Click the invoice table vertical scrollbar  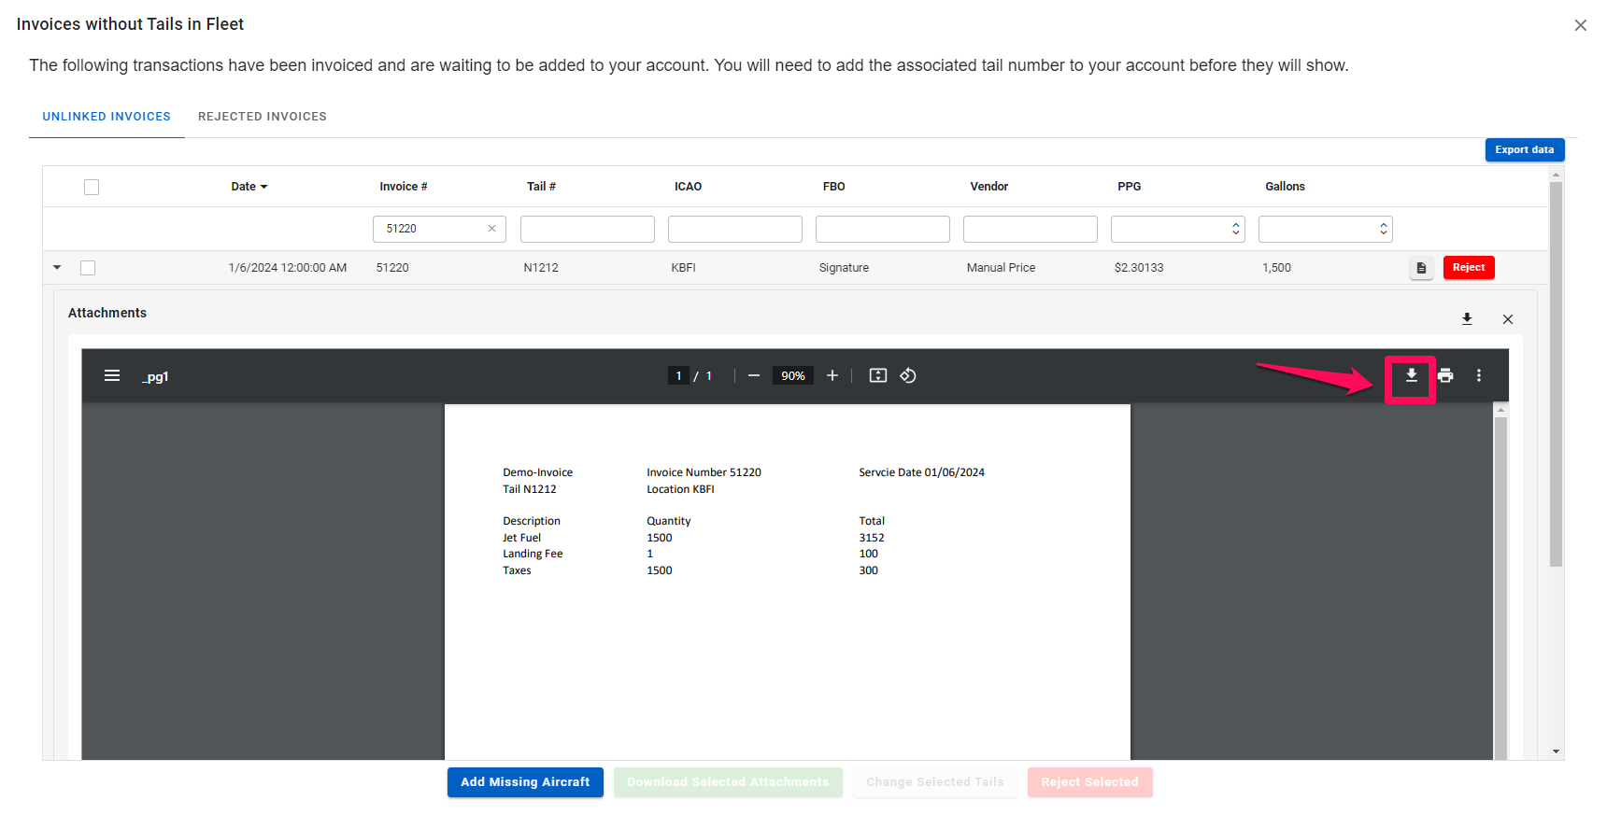(x=1556, y=373)
